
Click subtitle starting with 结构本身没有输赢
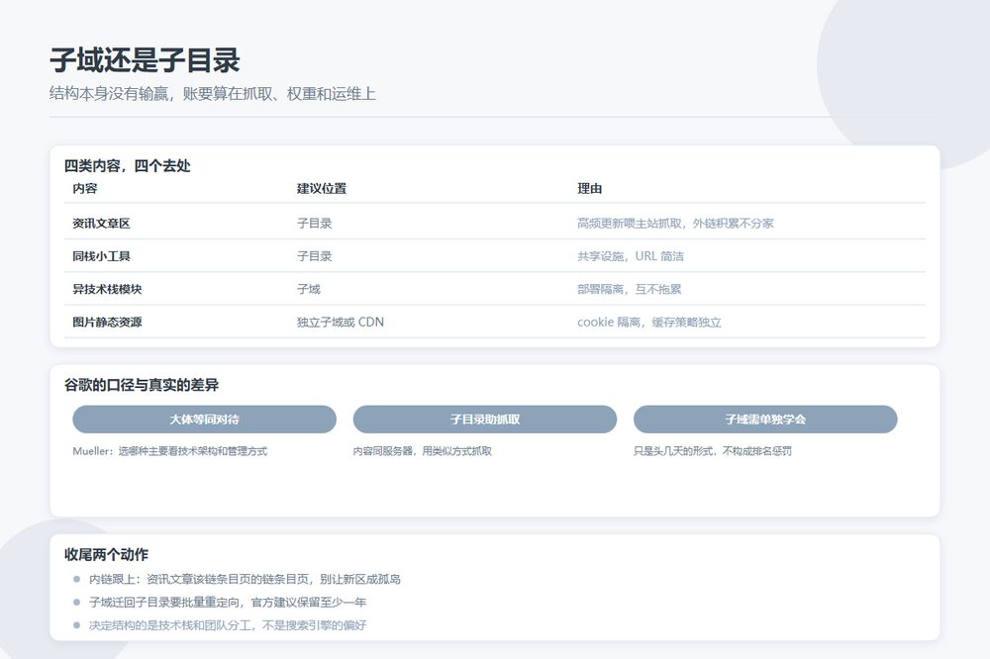click(x=213, y=94)
